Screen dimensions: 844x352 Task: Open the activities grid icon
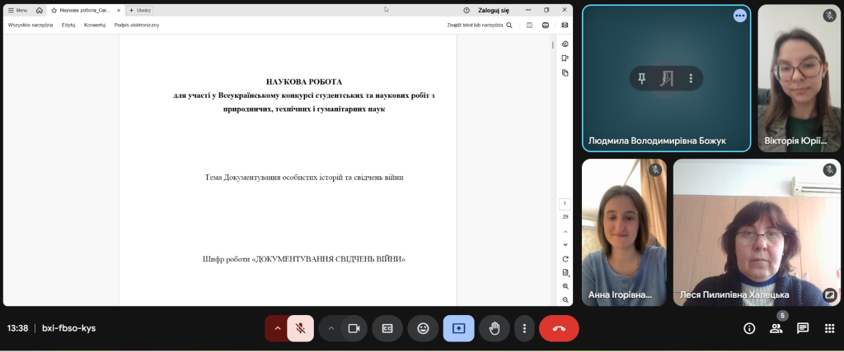click(x=829, y=328)
